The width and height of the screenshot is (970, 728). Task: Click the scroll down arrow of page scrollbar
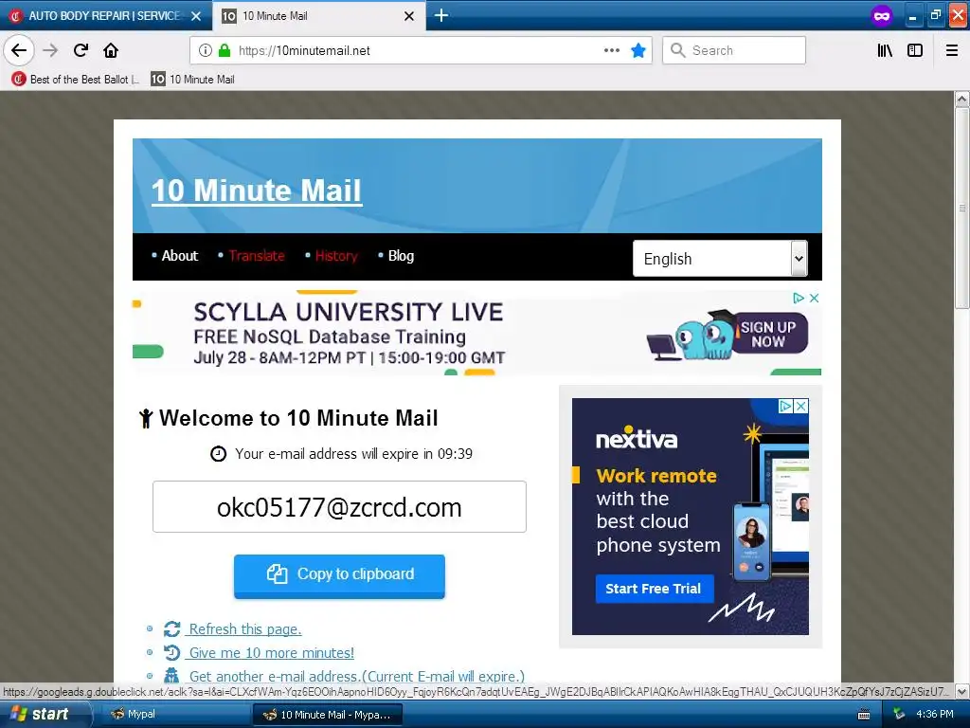962,691
